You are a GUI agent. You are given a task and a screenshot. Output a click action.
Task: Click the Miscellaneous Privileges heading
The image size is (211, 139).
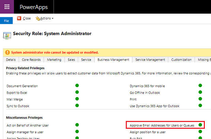[x=24, y=118]
